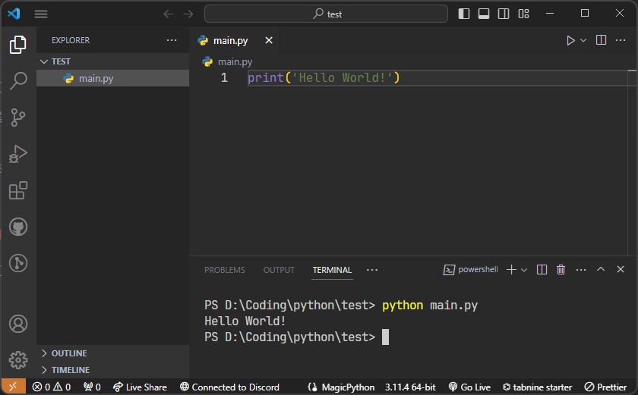This screenshot has height=395, width=638.
Task: Click Live Share in status bar
Action: (138, 387)
